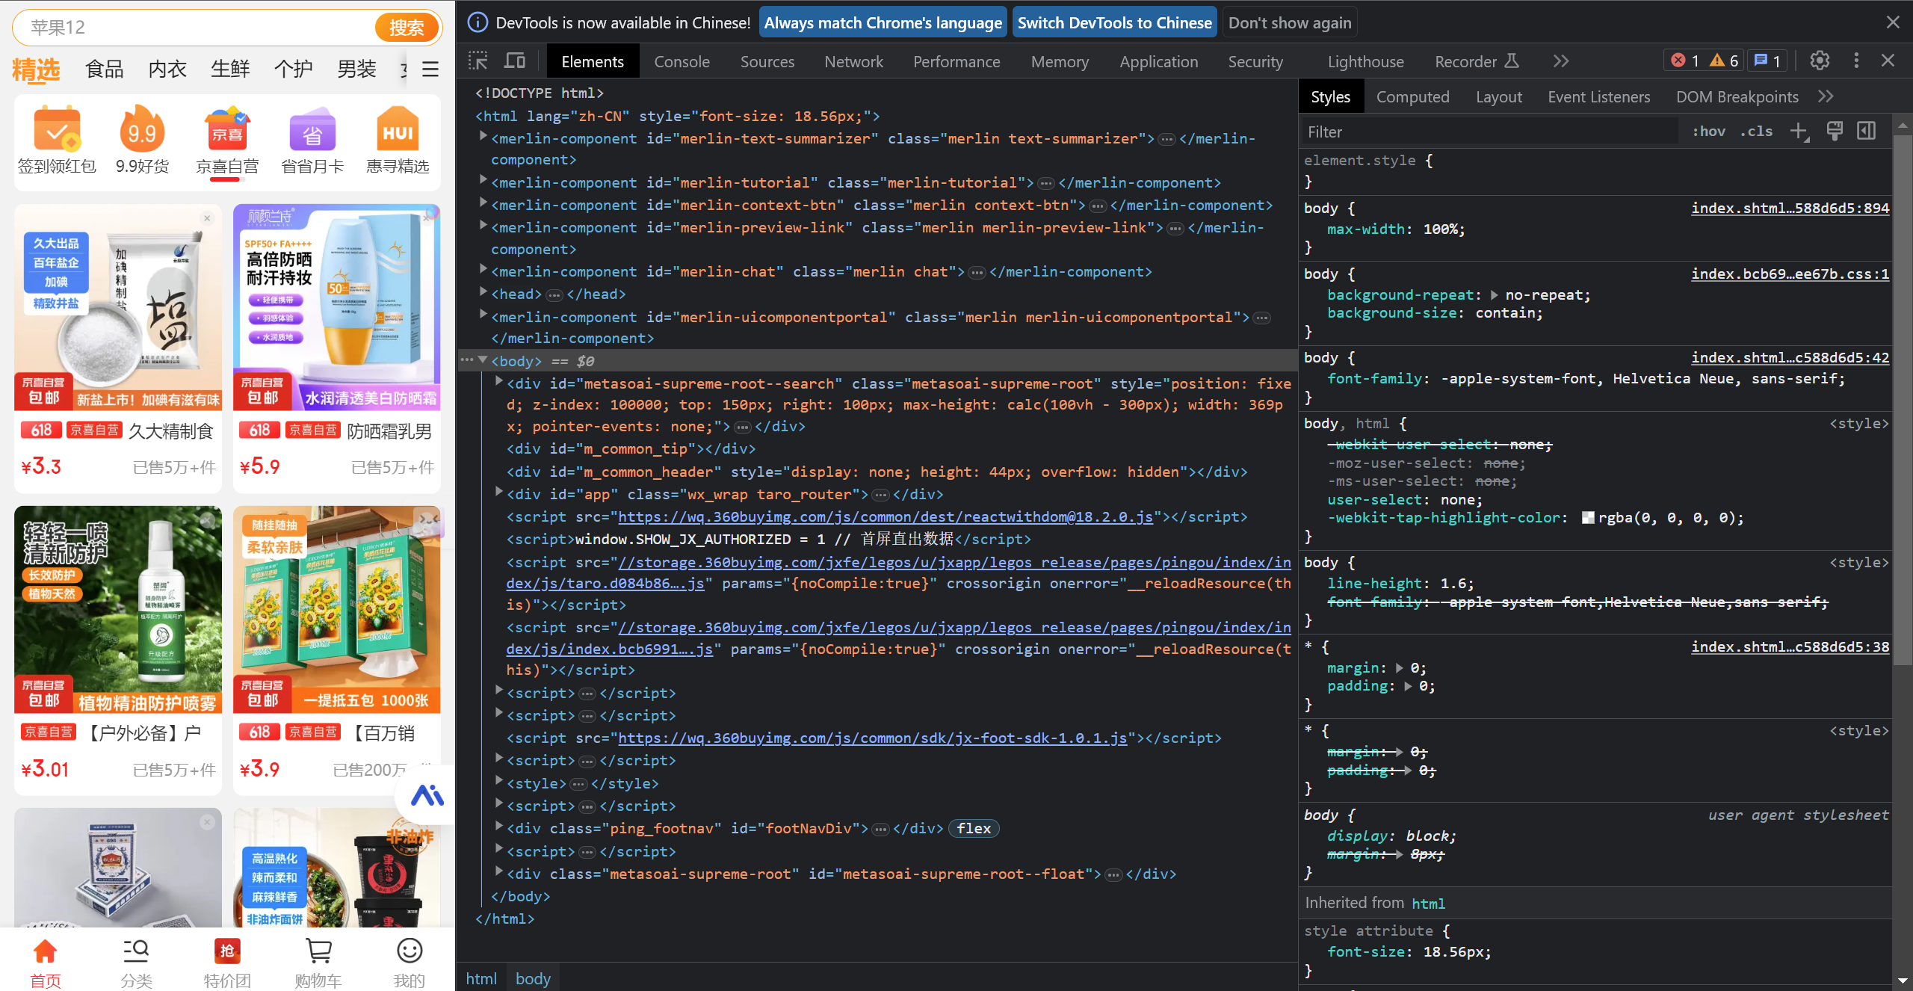Switch to the Console tab
Screen dimensions: 1913x991
pos(682,61)
